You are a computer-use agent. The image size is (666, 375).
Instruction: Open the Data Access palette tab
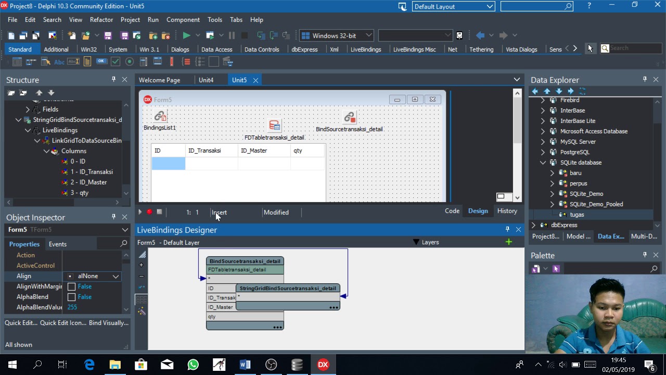tap(216, 49)
